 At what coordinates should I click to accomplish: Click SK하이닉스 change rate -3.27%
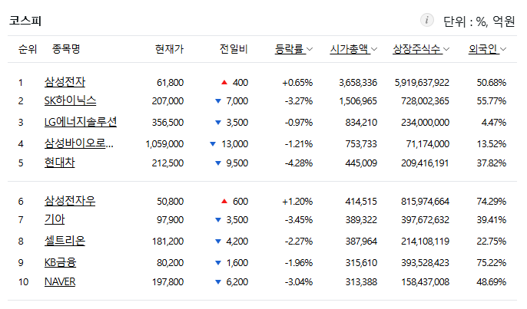(299, 101)
